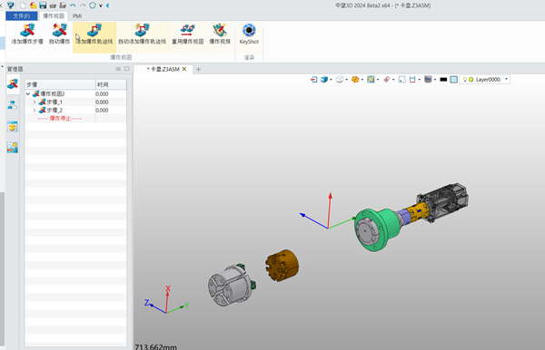Click the fit window icon in view toolbar
Image resolution: width=545 pixels, height=350 pixels.
401,80
